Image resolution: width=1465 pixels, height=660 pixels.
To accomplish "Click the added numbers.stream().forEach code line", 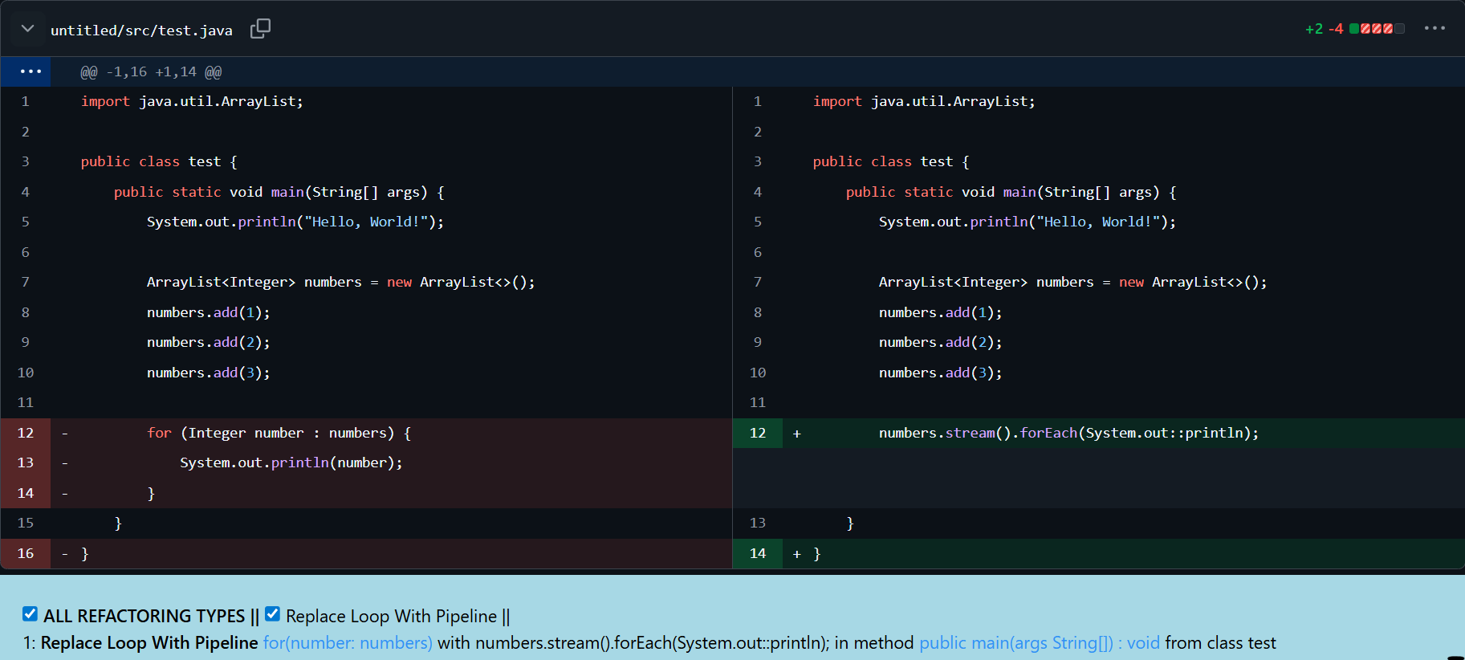I will (x=1068, y=434).
